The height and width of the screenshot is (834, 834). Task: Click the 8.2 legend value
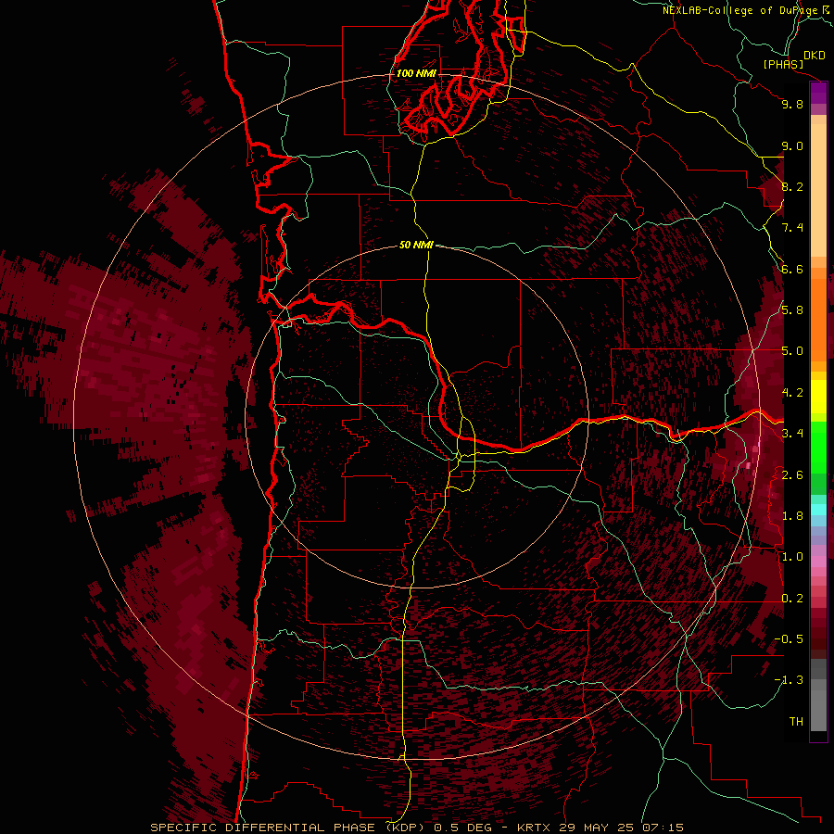point(792,186)
